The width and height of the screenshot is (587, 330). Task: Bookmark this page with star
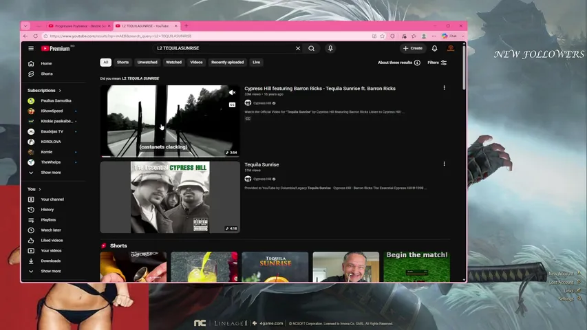tap(382, 36)
